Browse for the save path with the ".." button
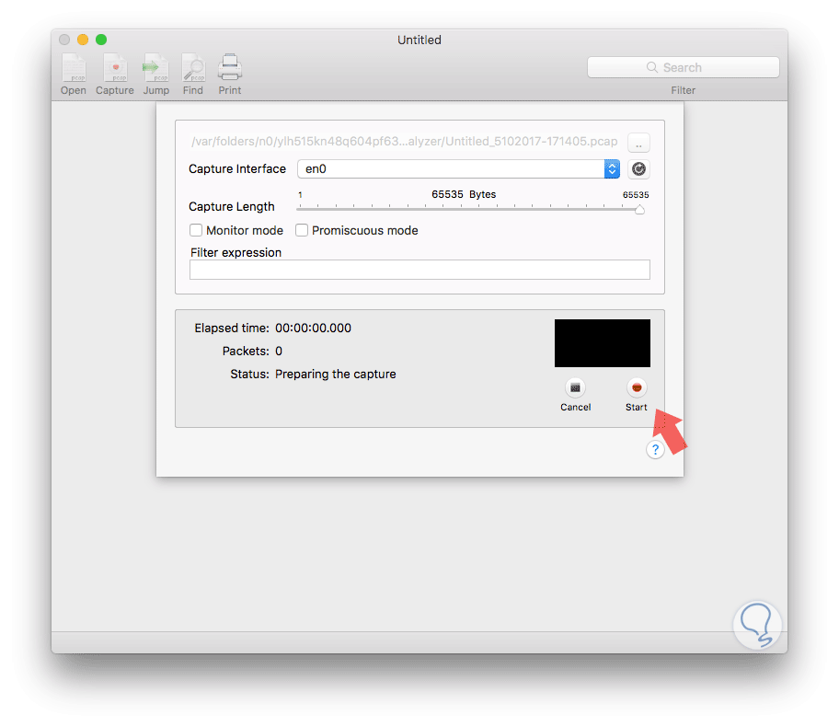Image resolution: width=839 pixels, height=727 pixels. click(638, 143)
